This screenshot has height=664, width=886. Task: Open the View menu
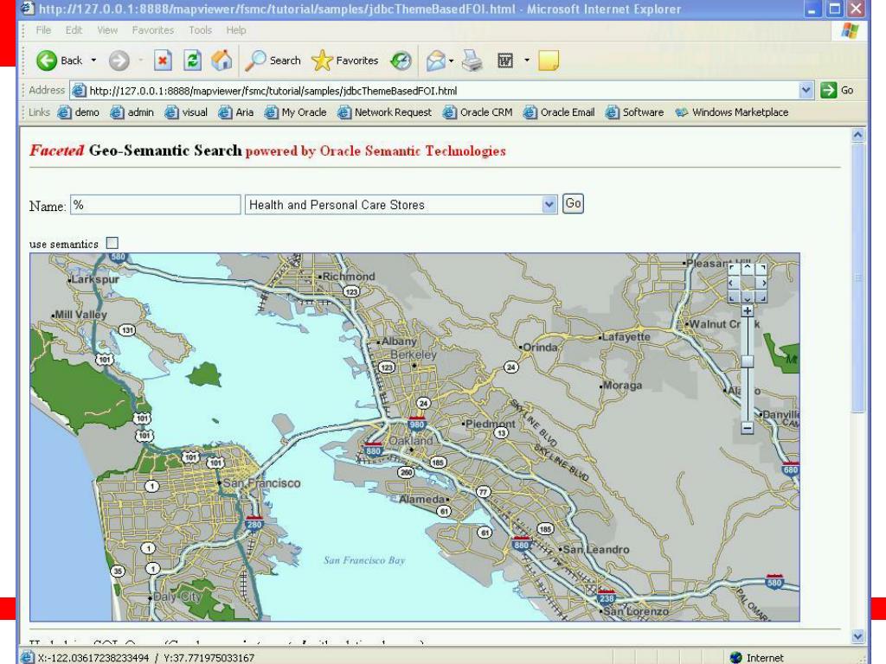pos(107,30)
